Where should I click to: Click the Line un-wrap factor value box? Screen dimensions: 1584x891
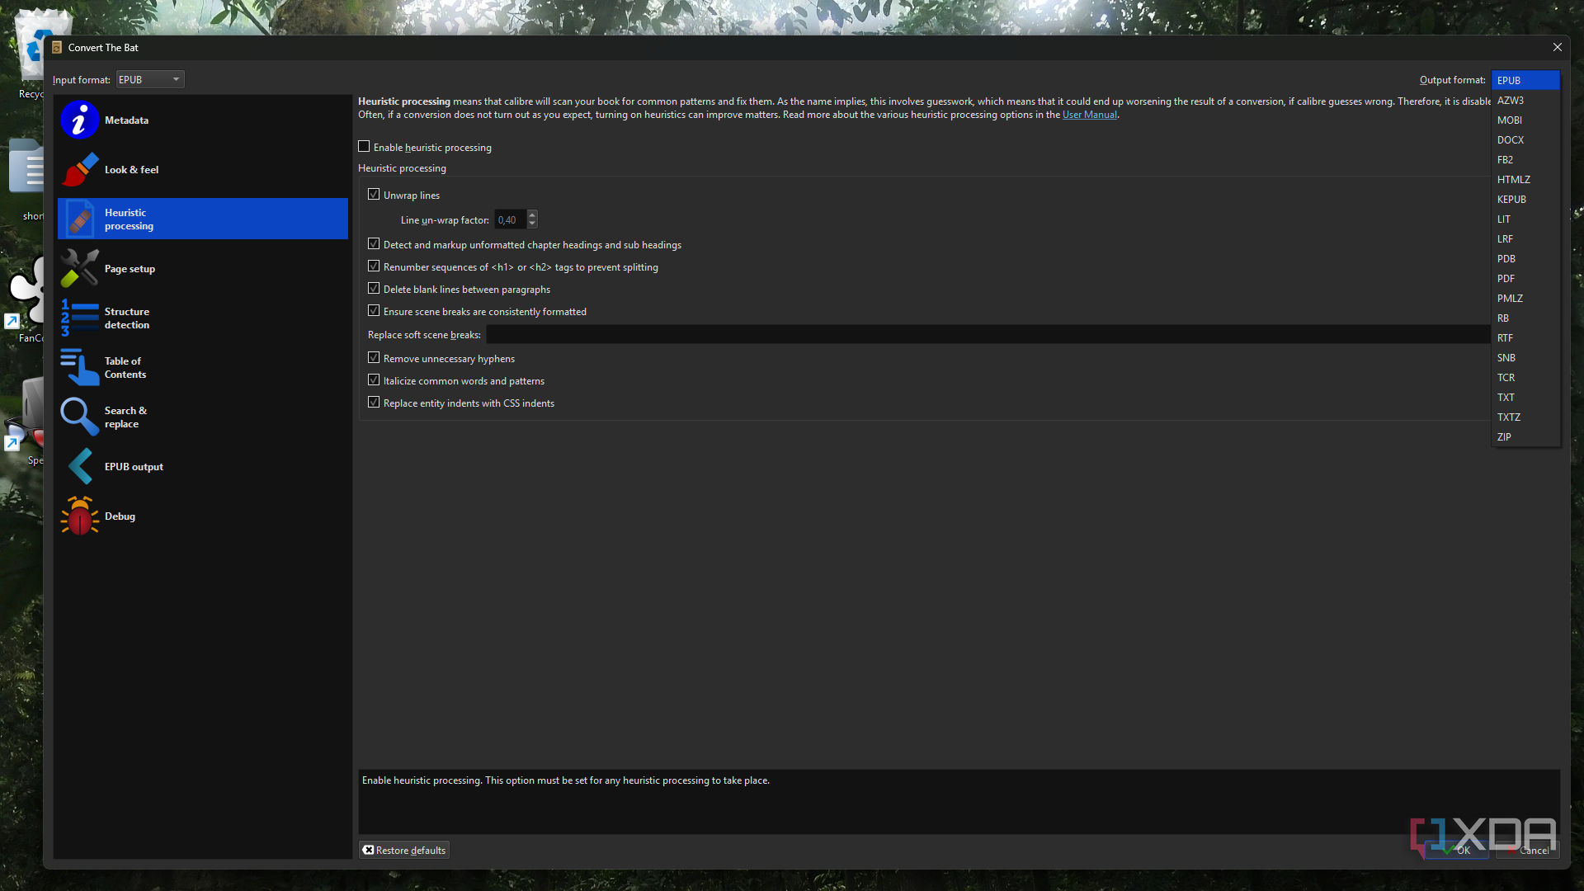pyautogui.click(x=511, y=220)
